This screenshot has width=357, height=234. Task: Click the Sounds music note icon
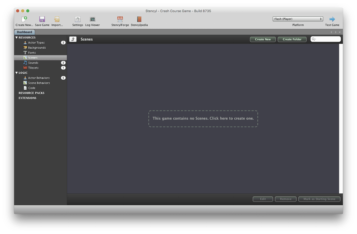point(25,63)
